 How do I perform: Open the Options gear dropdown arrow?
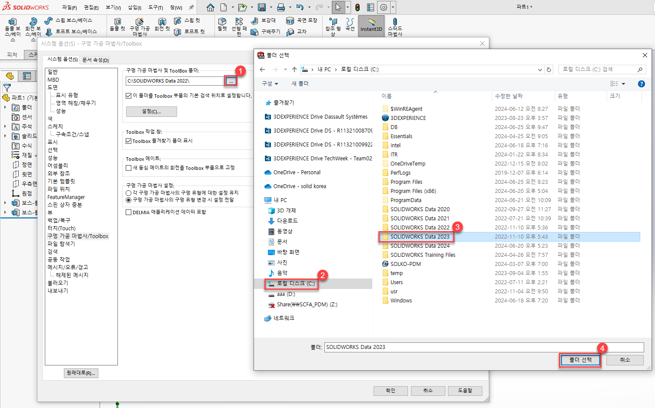[x=393, y=7]
